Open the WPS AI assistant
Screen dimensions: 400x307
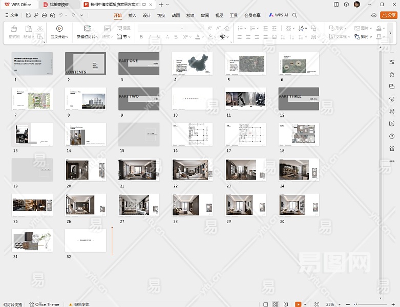click(279, 15)
